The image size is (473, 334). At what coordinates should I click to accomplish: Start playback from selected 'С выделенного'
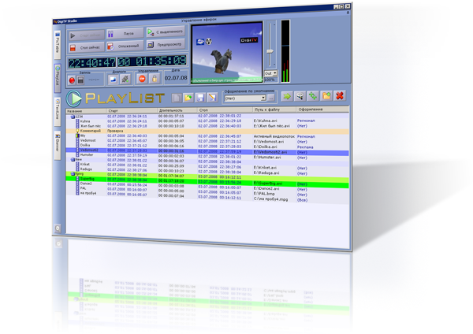coord(166,32)
